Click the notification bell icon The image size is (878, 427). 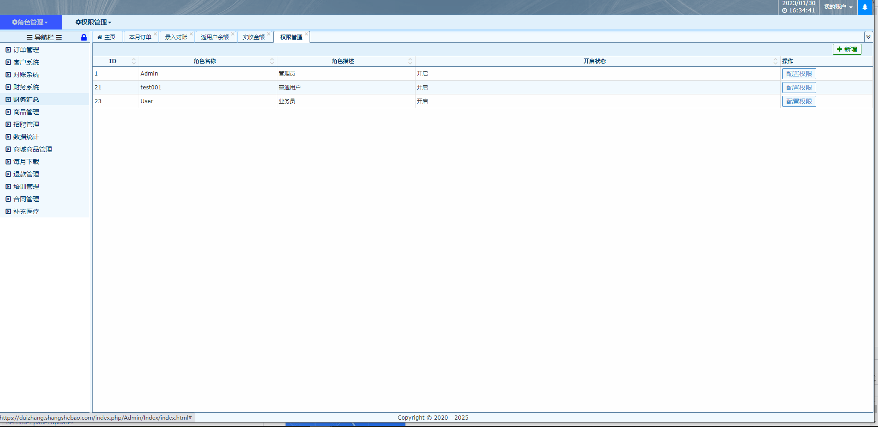[865, 7]
